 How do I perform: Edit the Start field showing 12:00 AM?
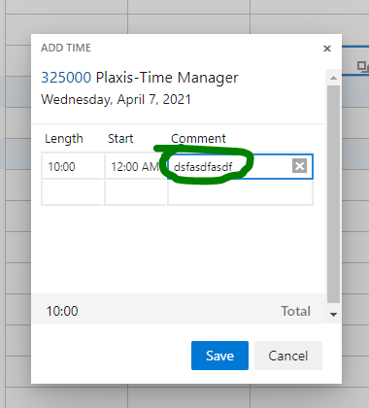coord(135,166)
